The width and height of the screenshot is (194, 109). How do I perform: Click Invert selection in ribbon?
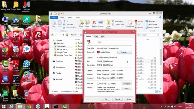152,28
